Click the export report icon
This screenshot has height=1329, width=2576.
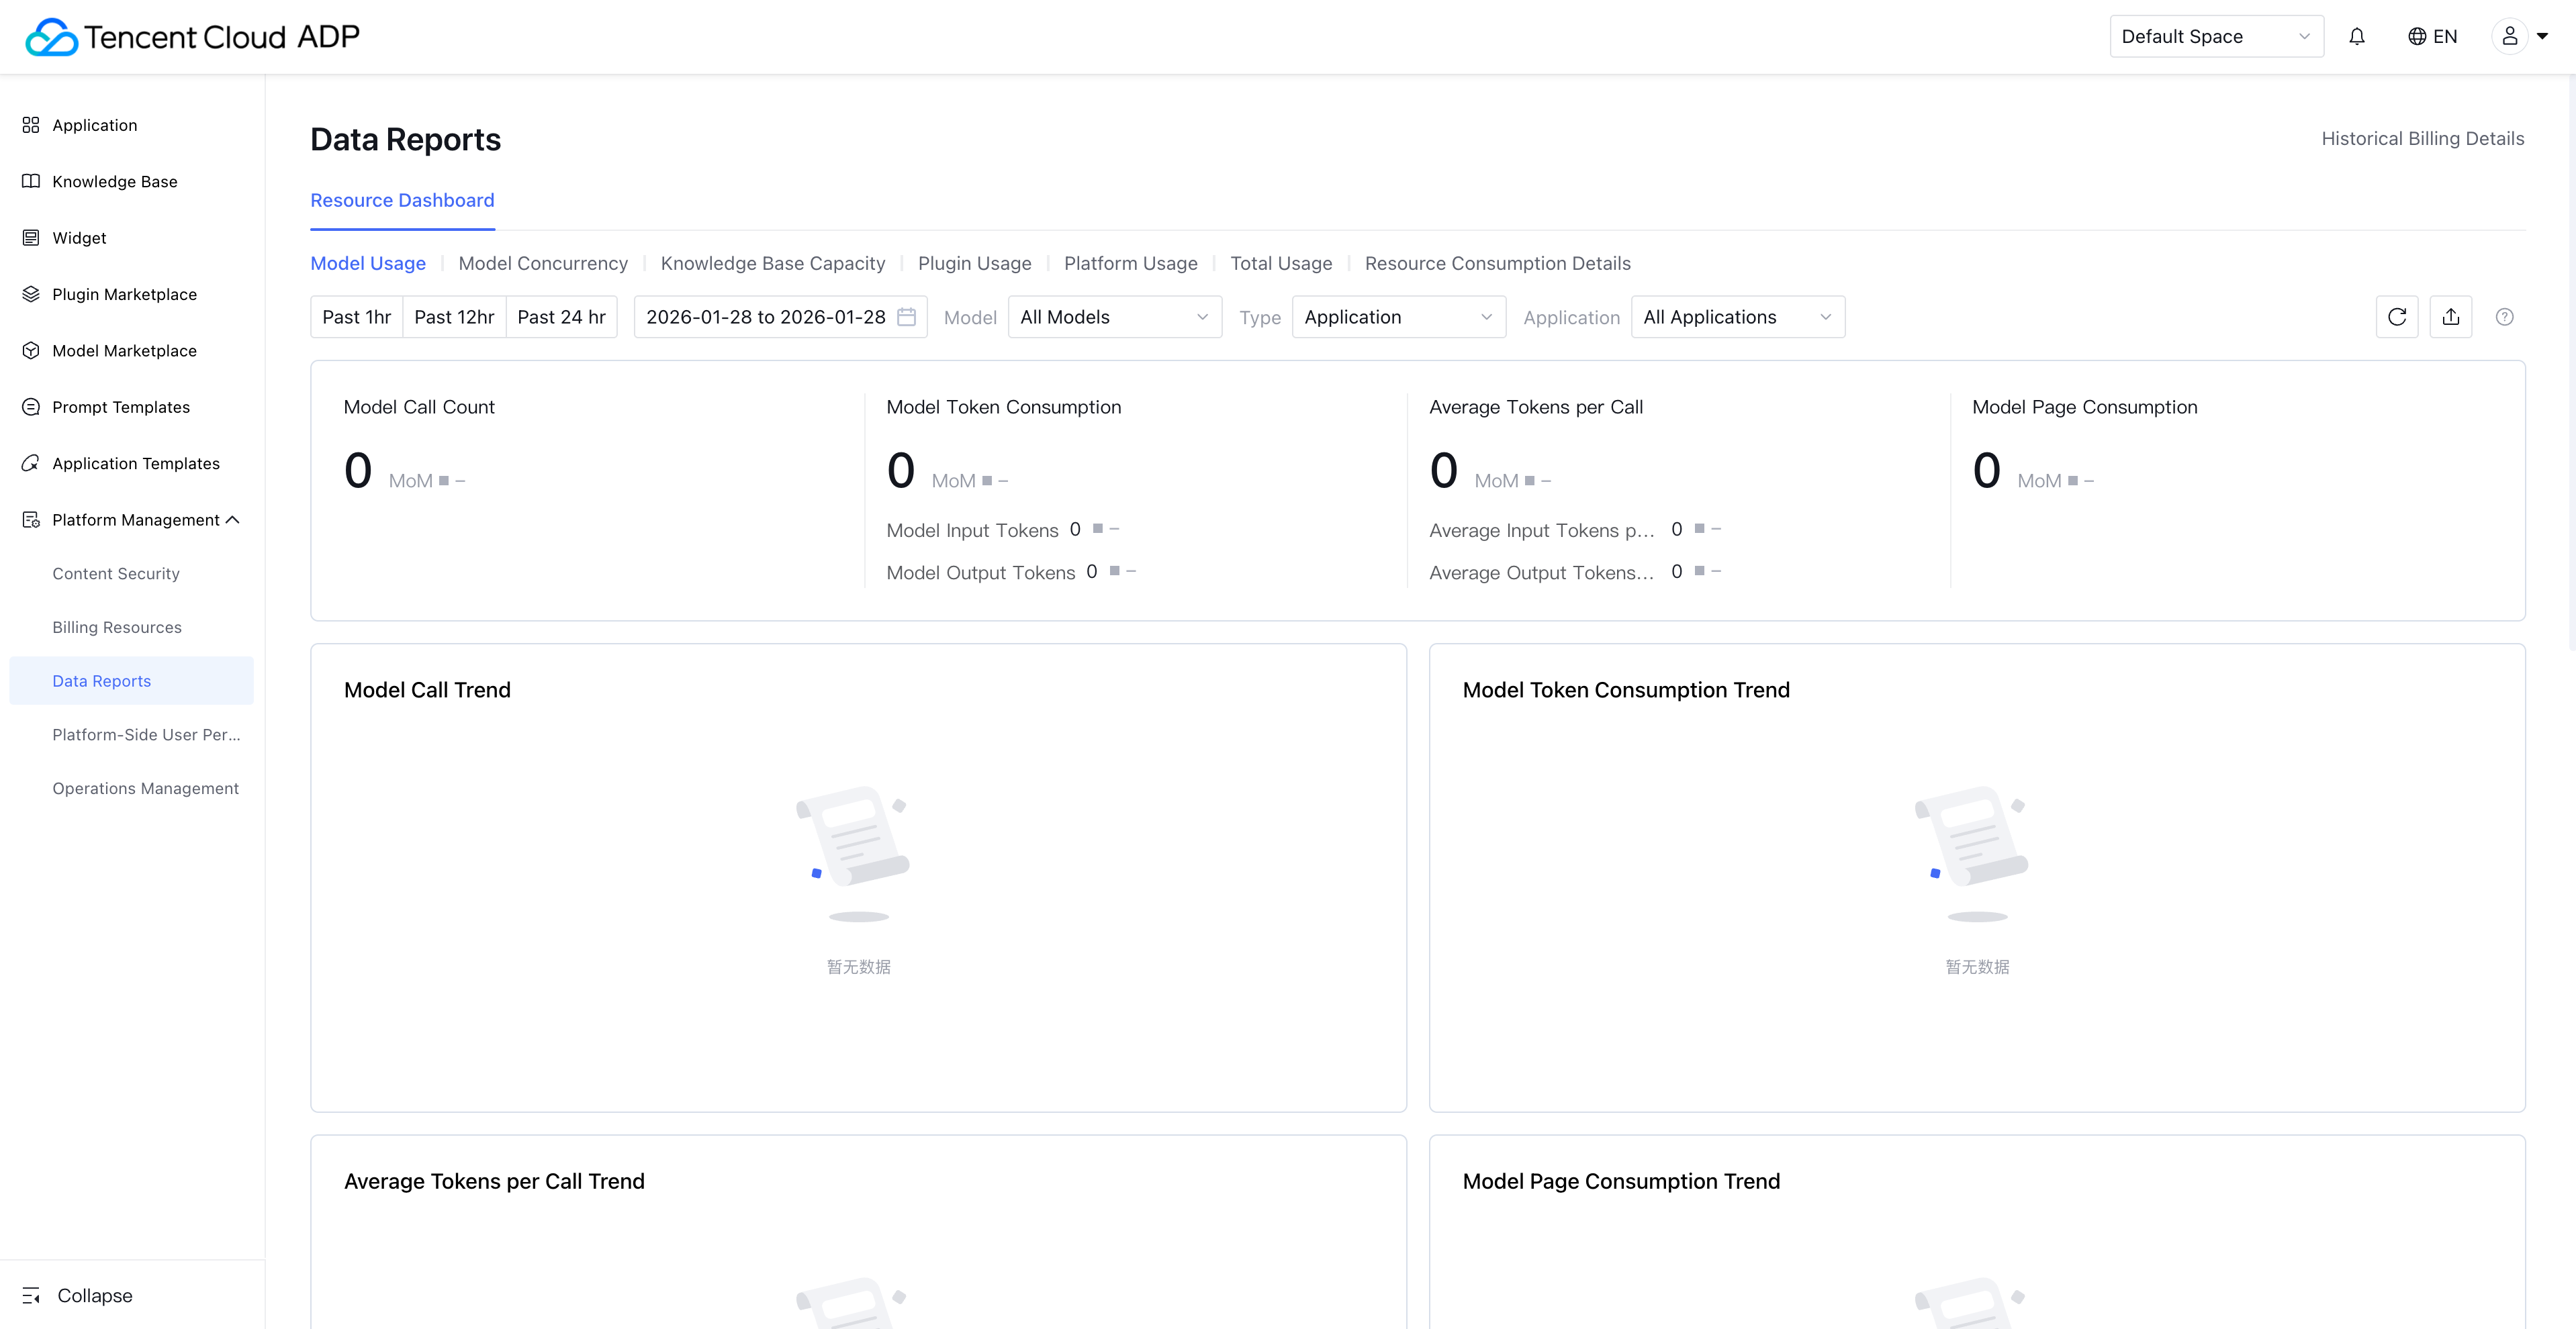[2450, 317]
